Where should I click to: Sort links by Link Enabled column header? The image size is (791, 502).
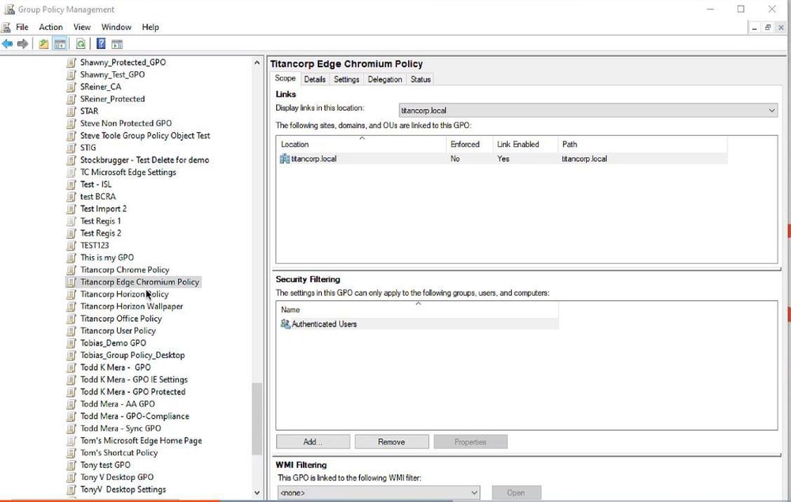pos(526,144)
